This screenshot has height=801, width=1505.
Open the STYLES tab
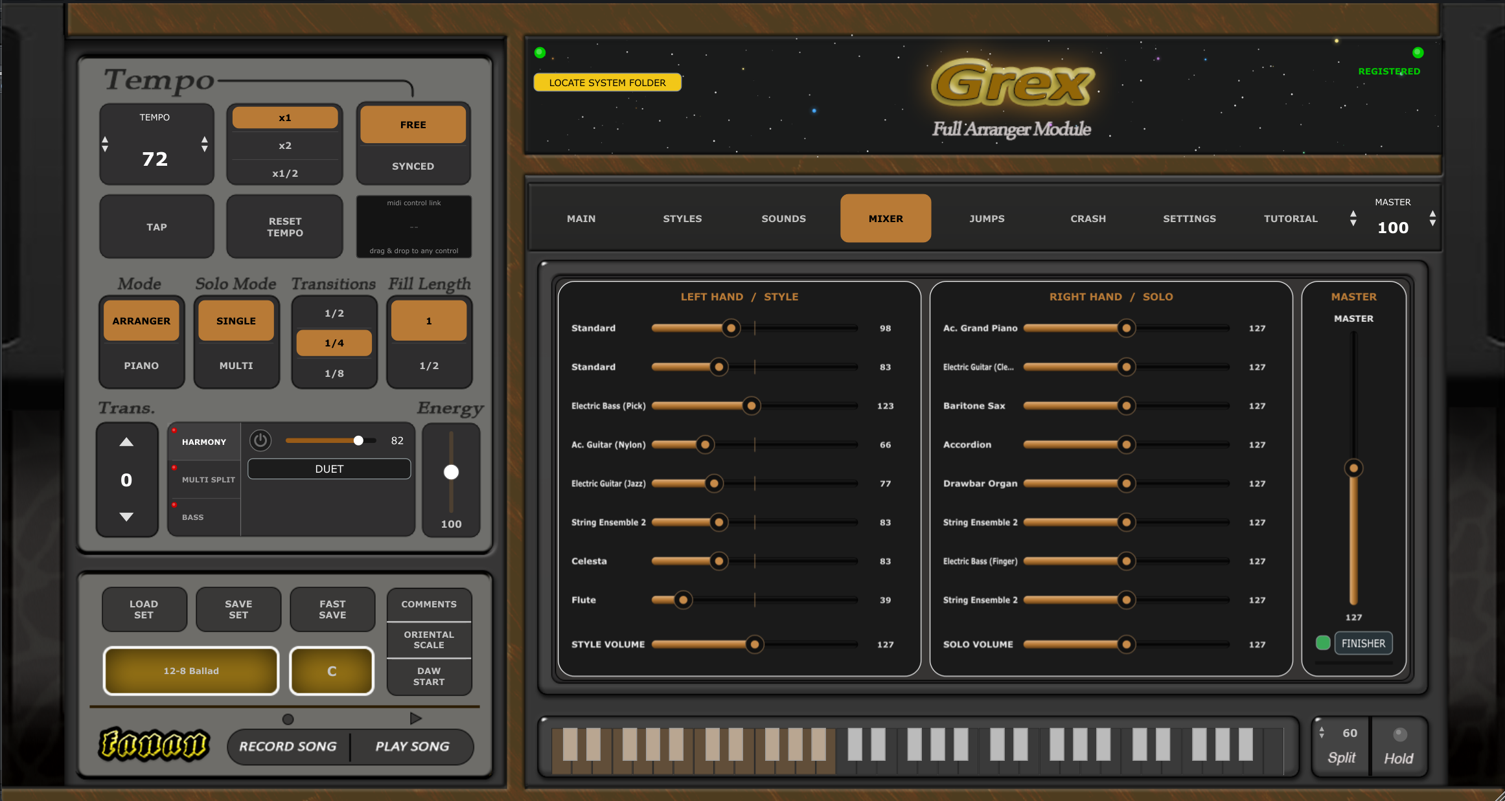(x=682, y=218)
